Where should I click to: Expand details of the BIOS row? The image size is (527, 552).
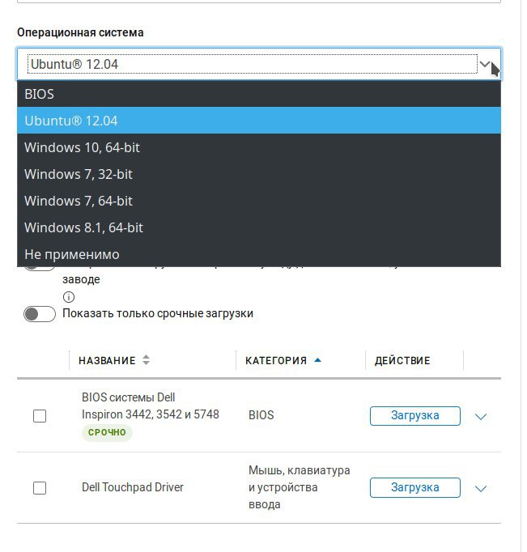[x=481, y=417]
